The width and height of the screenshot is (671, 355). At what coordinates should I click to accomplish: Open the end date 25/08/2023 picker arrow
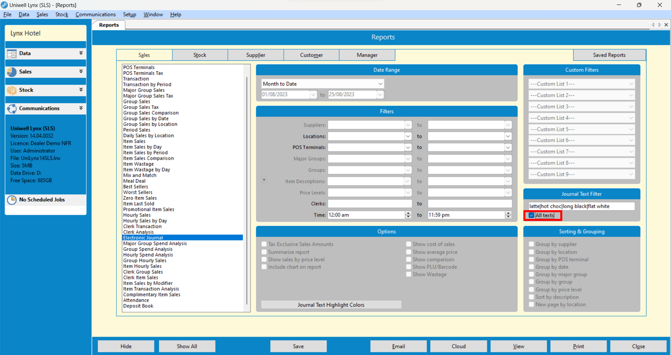[x=380, y=95]
